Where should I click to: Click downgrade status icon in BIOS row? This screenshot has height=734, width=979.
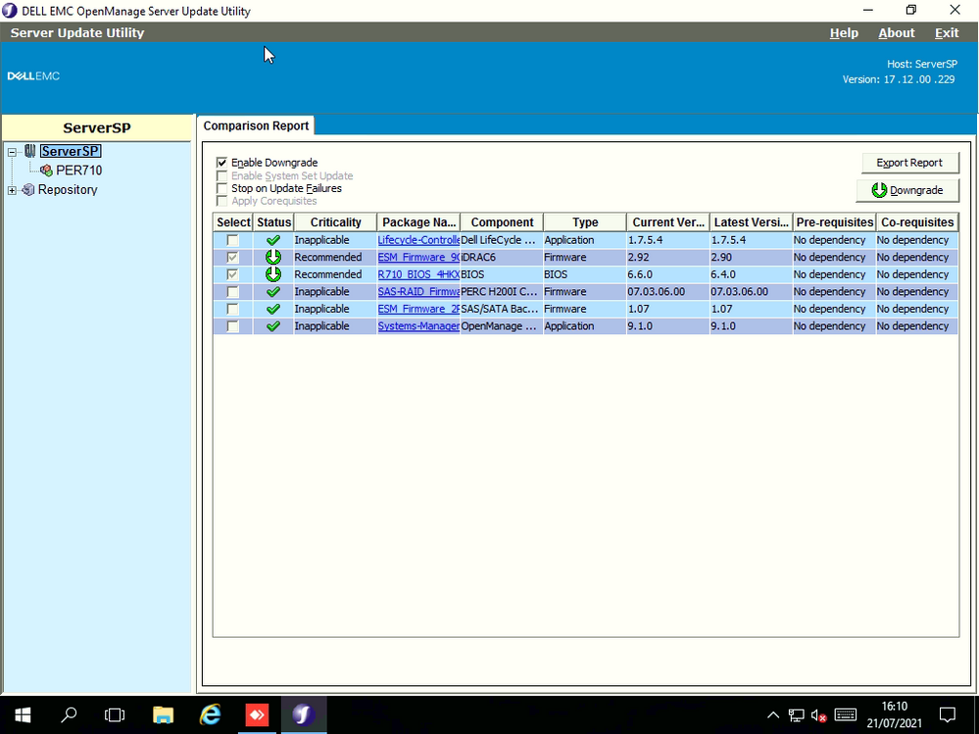[272, 274]
